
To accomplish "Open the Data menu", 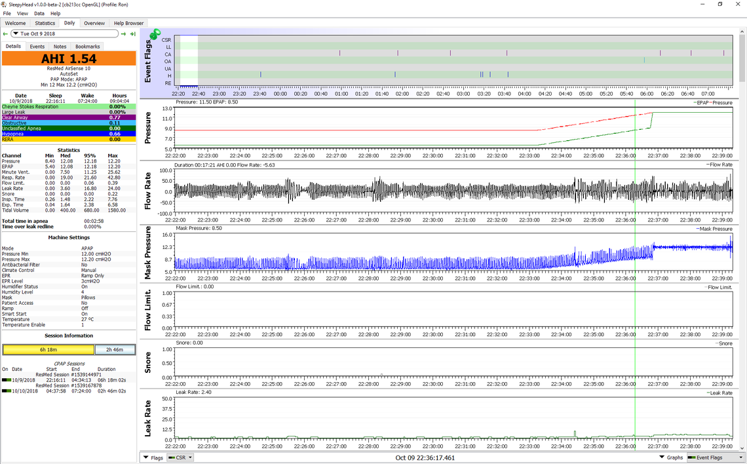I will (x=39, y=13).
